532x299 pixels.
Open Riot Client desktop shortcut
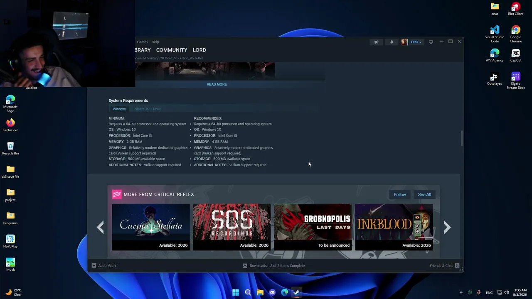(x=516, y=9)
